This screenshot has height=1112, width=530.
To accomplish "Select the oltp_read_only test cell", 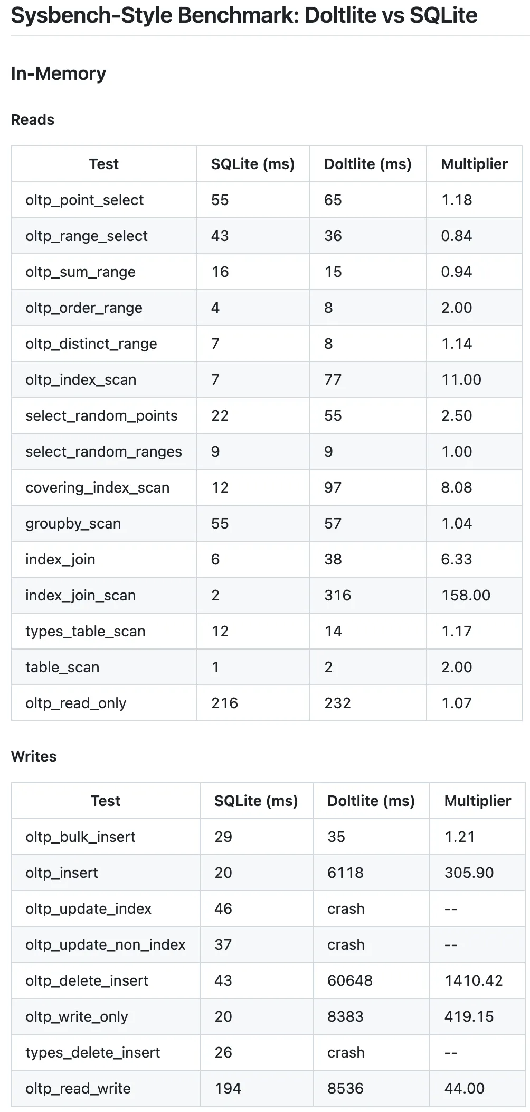I will pos(76,703).
